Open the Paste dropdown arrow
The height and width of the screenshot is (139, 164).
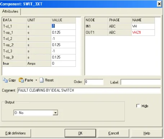tap(36, 80)
